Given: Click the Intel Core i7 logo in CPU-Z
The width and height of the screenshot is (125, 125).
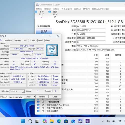Looking at the screenshot, I should coord(52,50).
